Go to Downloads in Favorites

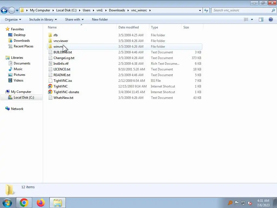(22, 41)
